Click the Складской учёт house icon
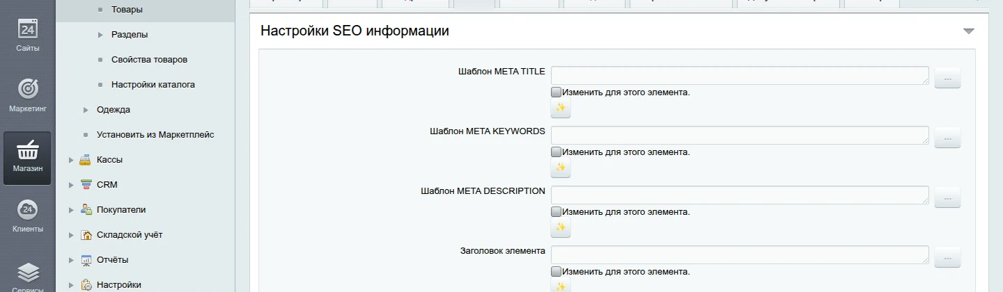This screenshot has height=292, width=1003. click(86, 235)
